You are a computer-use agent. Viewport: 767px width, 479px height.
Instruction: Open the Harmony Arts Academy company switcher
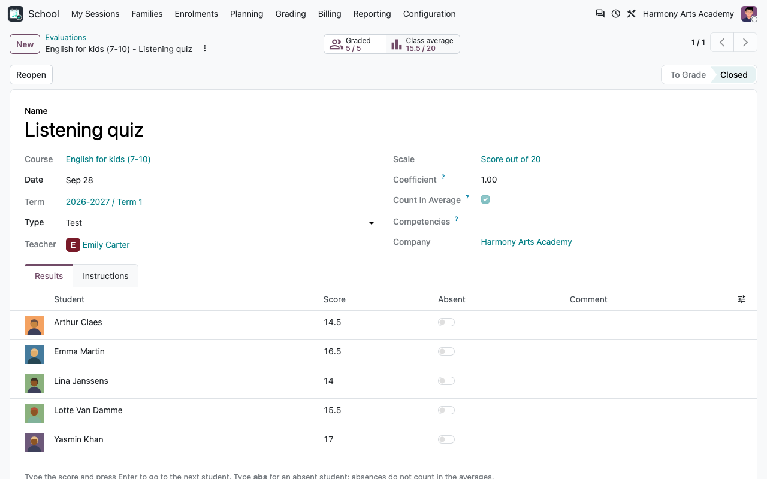[x=688, y=14]
